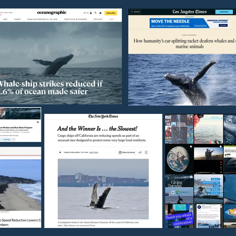Follow the 'Learn more' link under listen control
Screen dimensions: 236x236
[x=94, y=152]
